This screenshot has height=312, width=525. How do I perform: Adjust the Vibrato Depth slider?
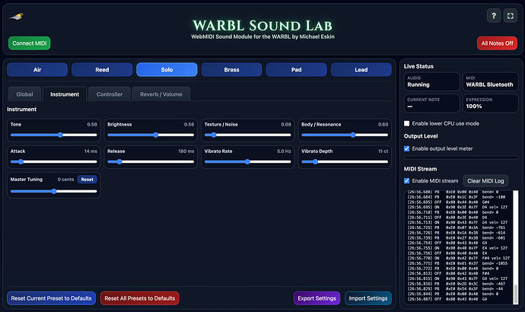(x=345, y=161)
